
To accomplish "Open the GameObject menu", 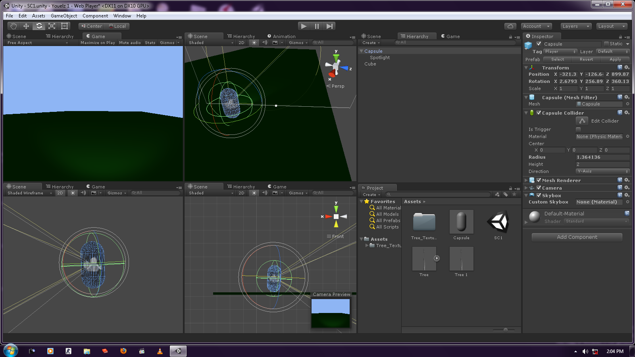I will click(64, 16).
